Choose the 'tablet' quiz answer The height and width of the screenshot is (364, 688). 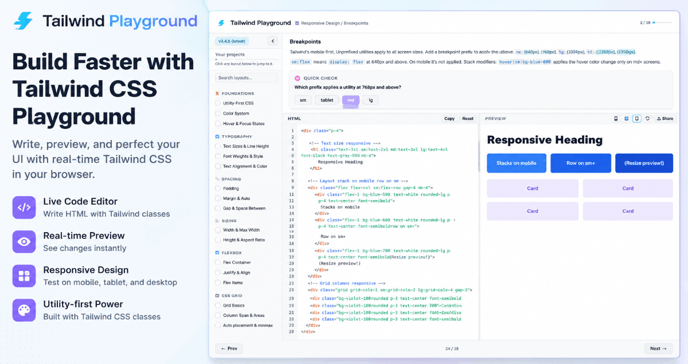point(327,100)
